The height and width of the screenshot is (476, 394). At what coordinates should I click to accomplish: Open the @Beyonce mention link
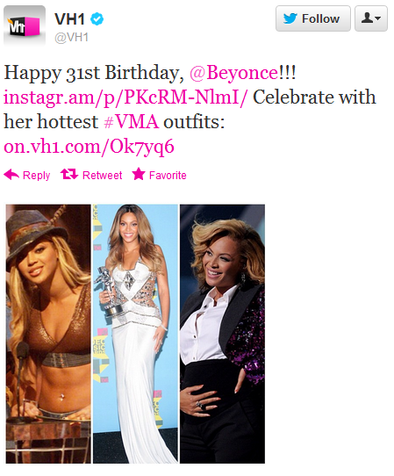click(x=233, y=73)
